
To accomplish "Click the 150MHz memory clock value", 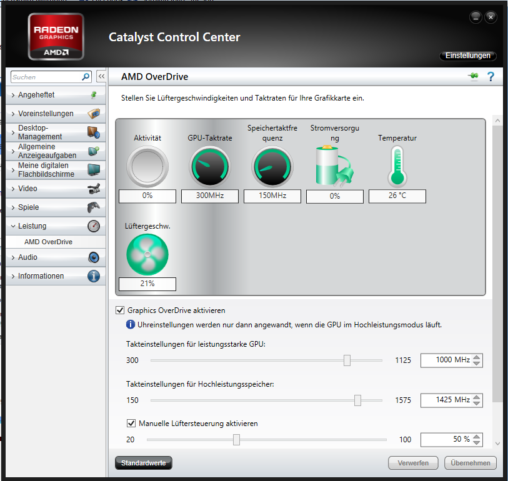I will pyautogui.click(x=272, y=196).
